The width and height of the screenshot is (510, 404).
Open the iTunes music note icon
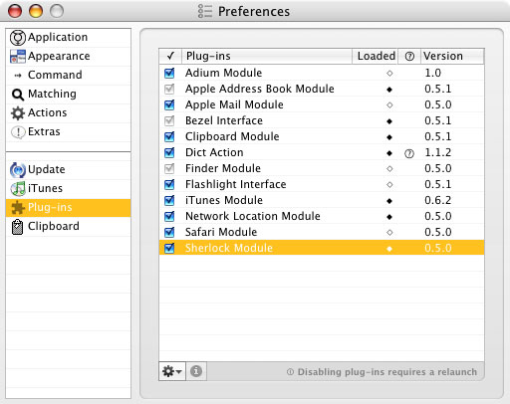click(x=18, y=189)
